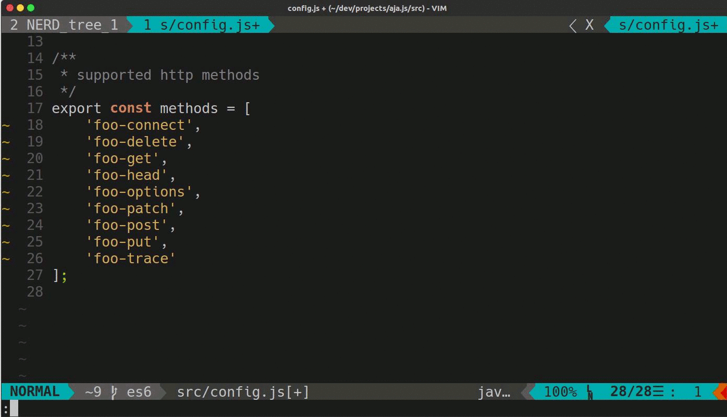Click the command-line cursor after the colon
Viewport: 727px width, 417px height.
[x=14, y=408]
